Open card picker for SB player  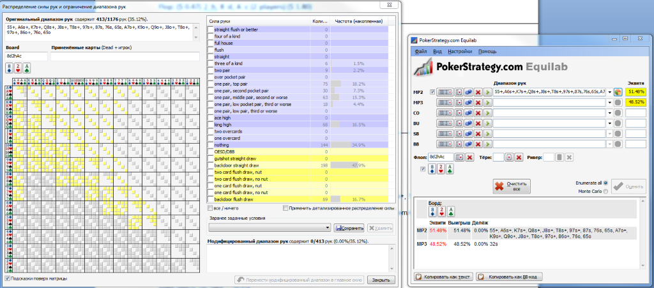459,133
